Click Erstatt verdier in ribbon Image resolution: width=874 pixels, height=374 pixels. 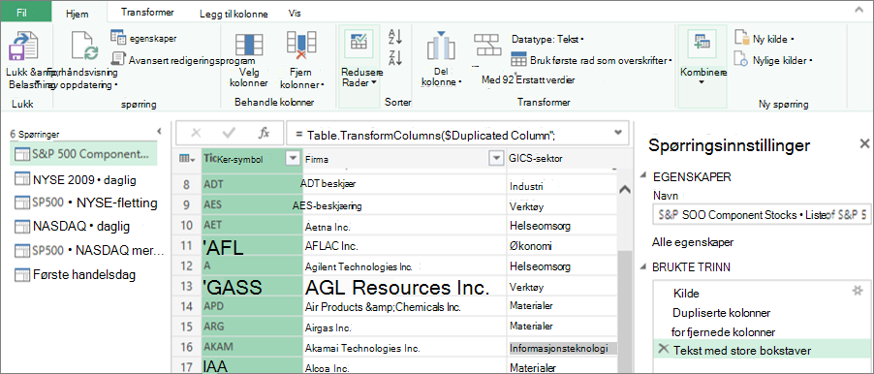point(546,79)
